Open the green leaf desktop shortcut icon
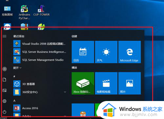The image size is (164, 119). coord(41,27)
